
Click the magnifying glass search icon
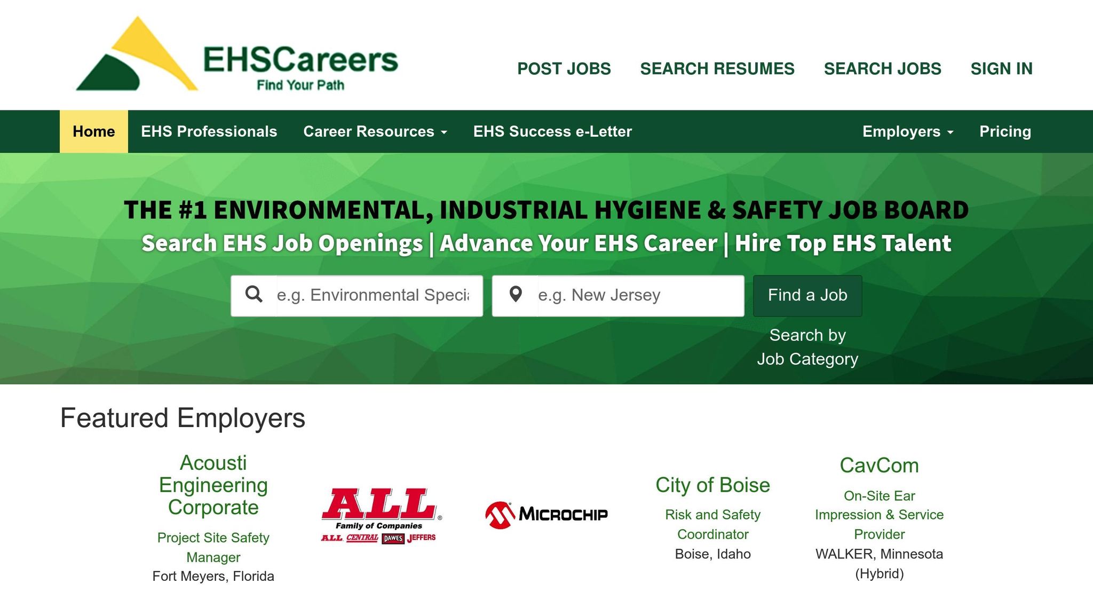pyautogui.click(x=254, y=294)
